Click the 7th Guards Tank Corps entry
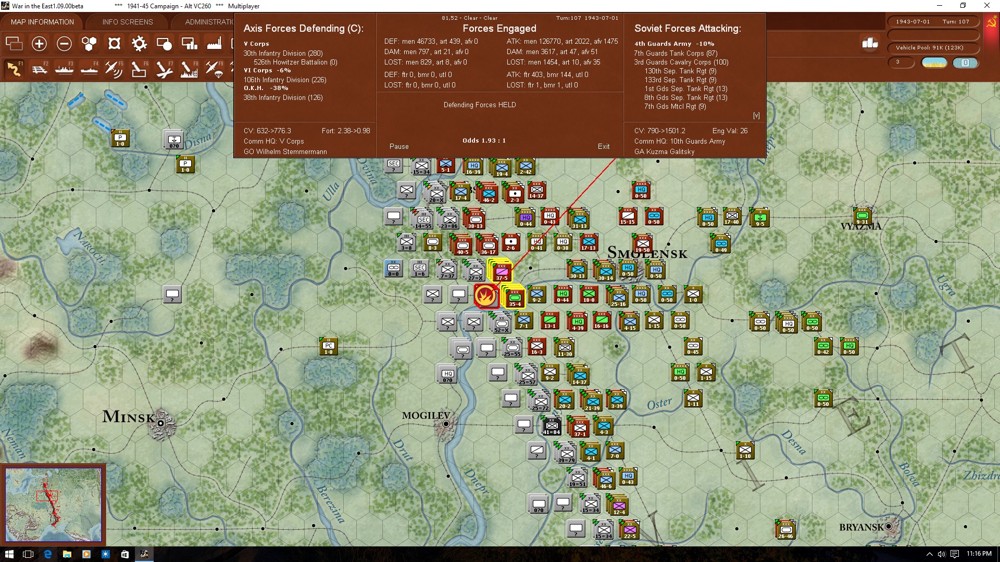 tap(676, 54)
